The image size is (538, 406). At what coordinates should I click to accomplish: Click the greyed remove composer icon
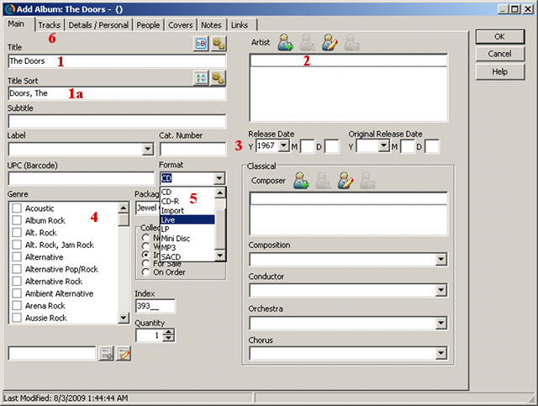[x=368, y=181]
